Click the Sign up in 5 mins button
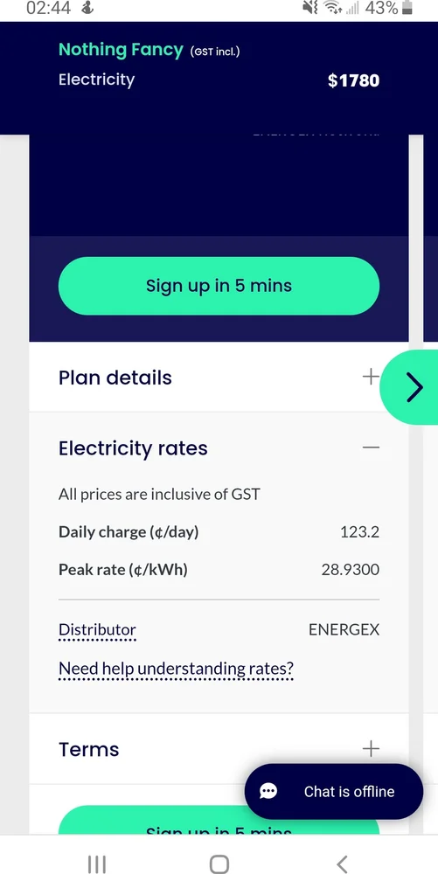 (x=219, y=286)
